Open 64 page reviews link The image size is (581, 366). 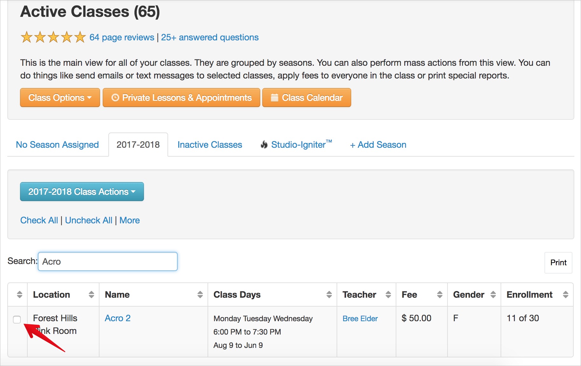click(122, 37)
